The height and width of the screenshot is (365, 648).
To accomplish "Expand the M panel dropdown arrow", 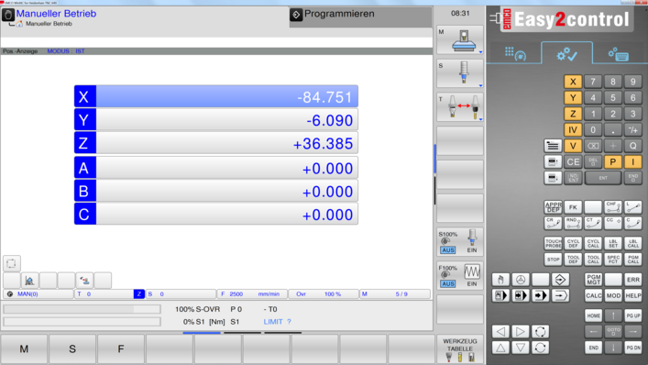I will click(480, 52).
